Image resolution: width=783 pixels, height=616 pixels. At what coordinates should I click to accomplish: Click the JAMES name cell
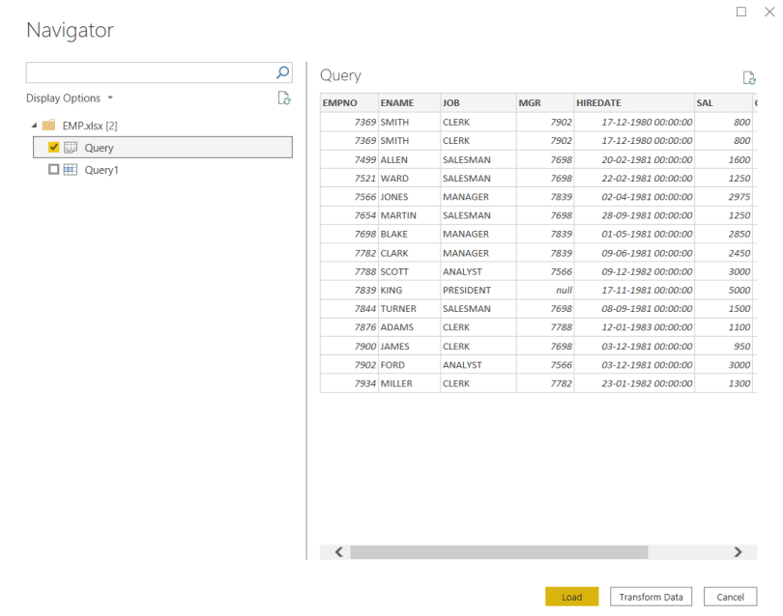409,347
